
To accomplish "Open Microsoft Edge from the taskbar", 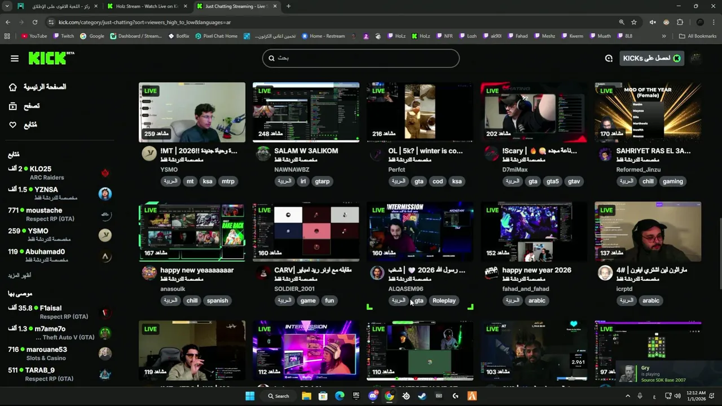I will (x=340, y=396).
